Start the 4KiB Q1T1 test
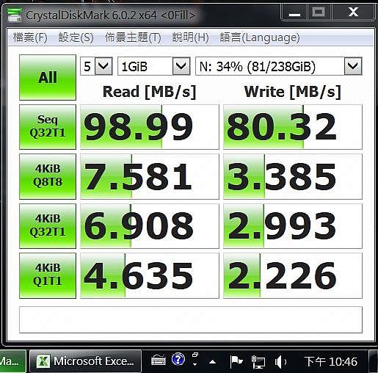Image resolution: width=378 pixels, height=373 pixels. tap(48, 275)
